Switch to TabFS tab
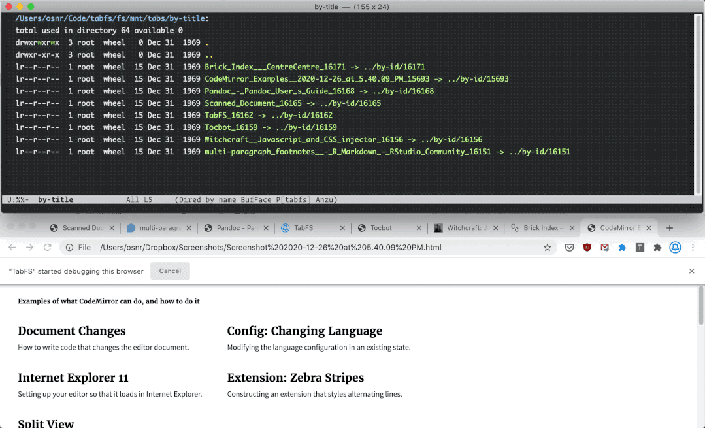This screenshot has width=705, height=428. coord(312,228)
